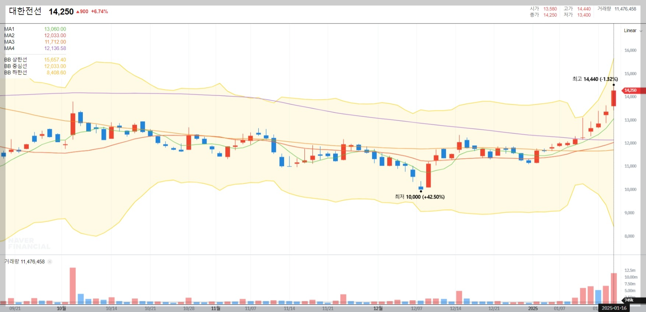Click the 16,000 price axis label
This screenshot has width=646, height=312.
pyautogui.click(x=630, y=50)
